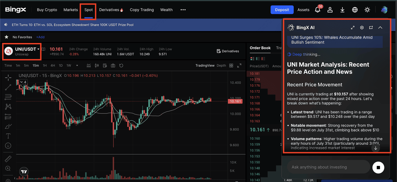Open the notifications bell
Viewport: 397px width, 182px height.
[x=318, y=10]
